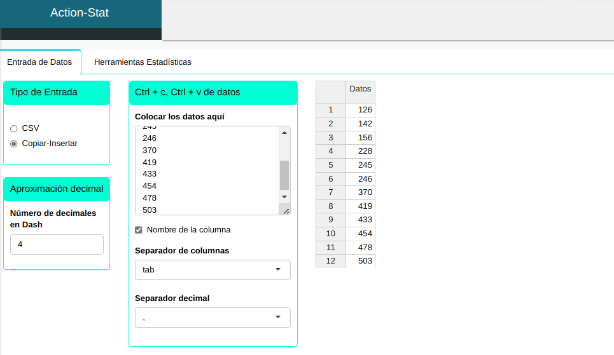Image resolution: width=614 pixels, height=355 pixels.
Task: Click the Action-Stat title link
Action: (80, 13)
